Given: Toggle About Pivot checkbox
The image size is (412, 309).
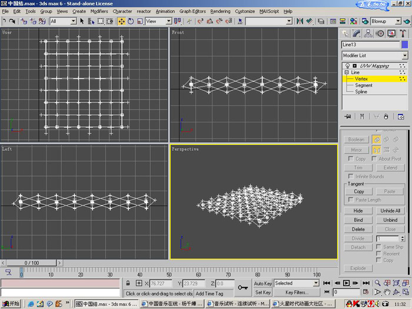Looking at the screenshot, I should pyautogui.click(x=374, y=158).
